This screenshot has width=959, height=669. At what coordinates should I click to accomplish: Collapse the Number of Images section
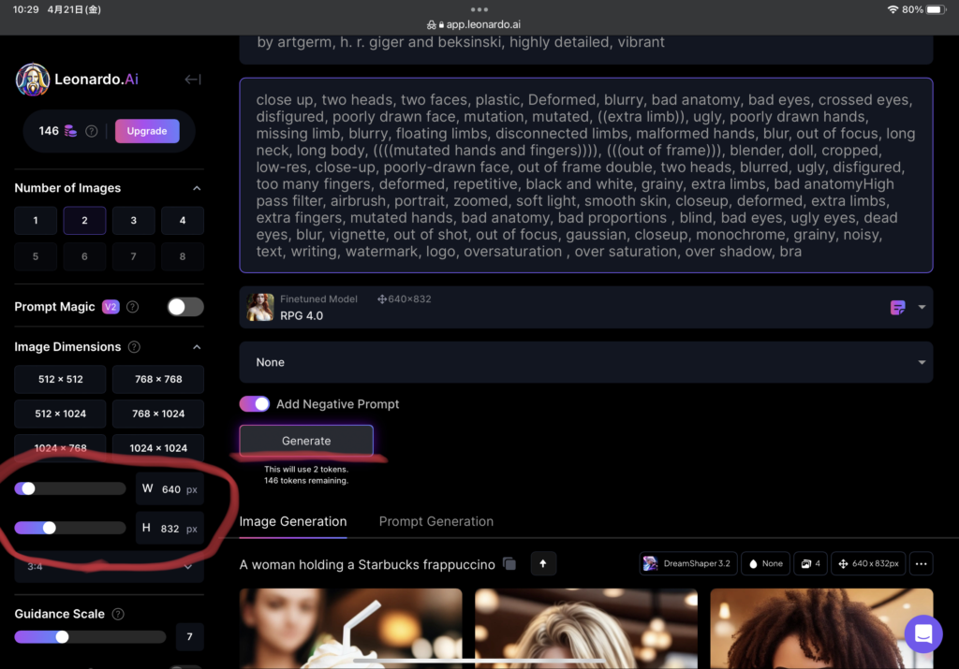coord(197,188)
